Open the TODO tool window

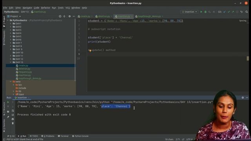tap(34, 136)
